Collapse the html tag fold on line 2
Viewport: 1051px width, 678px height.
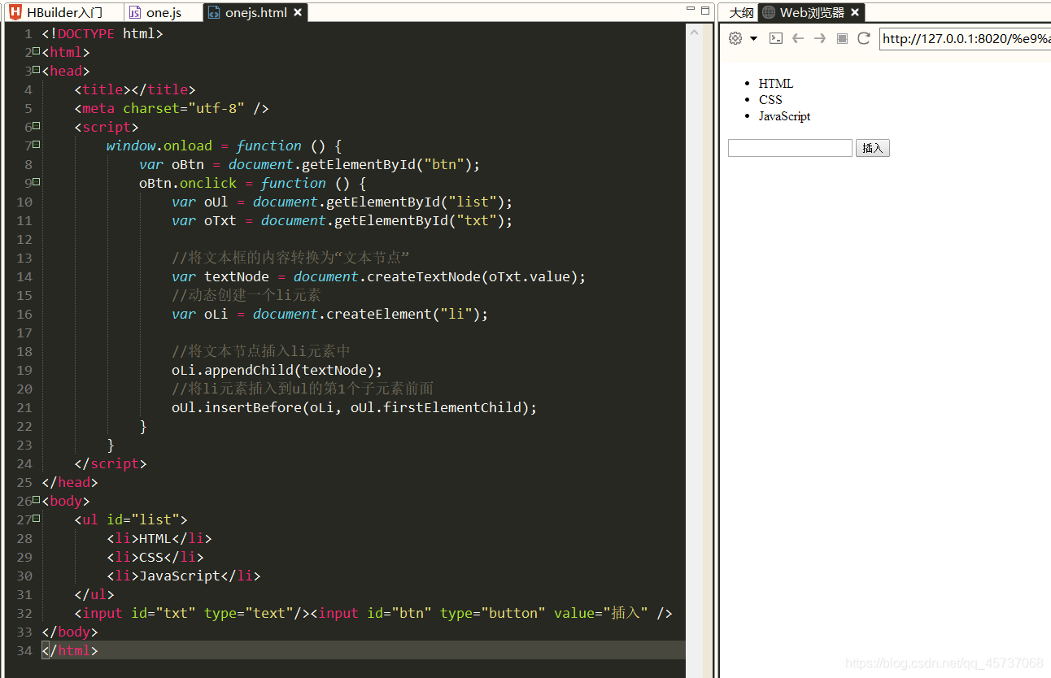tap(36, 52)
